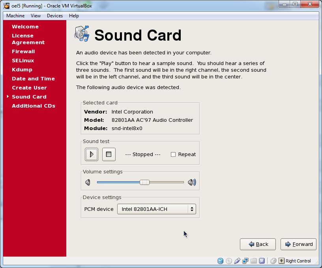
Task: Click the loud volume speaker icon
Action: click(x=192, y=182)
